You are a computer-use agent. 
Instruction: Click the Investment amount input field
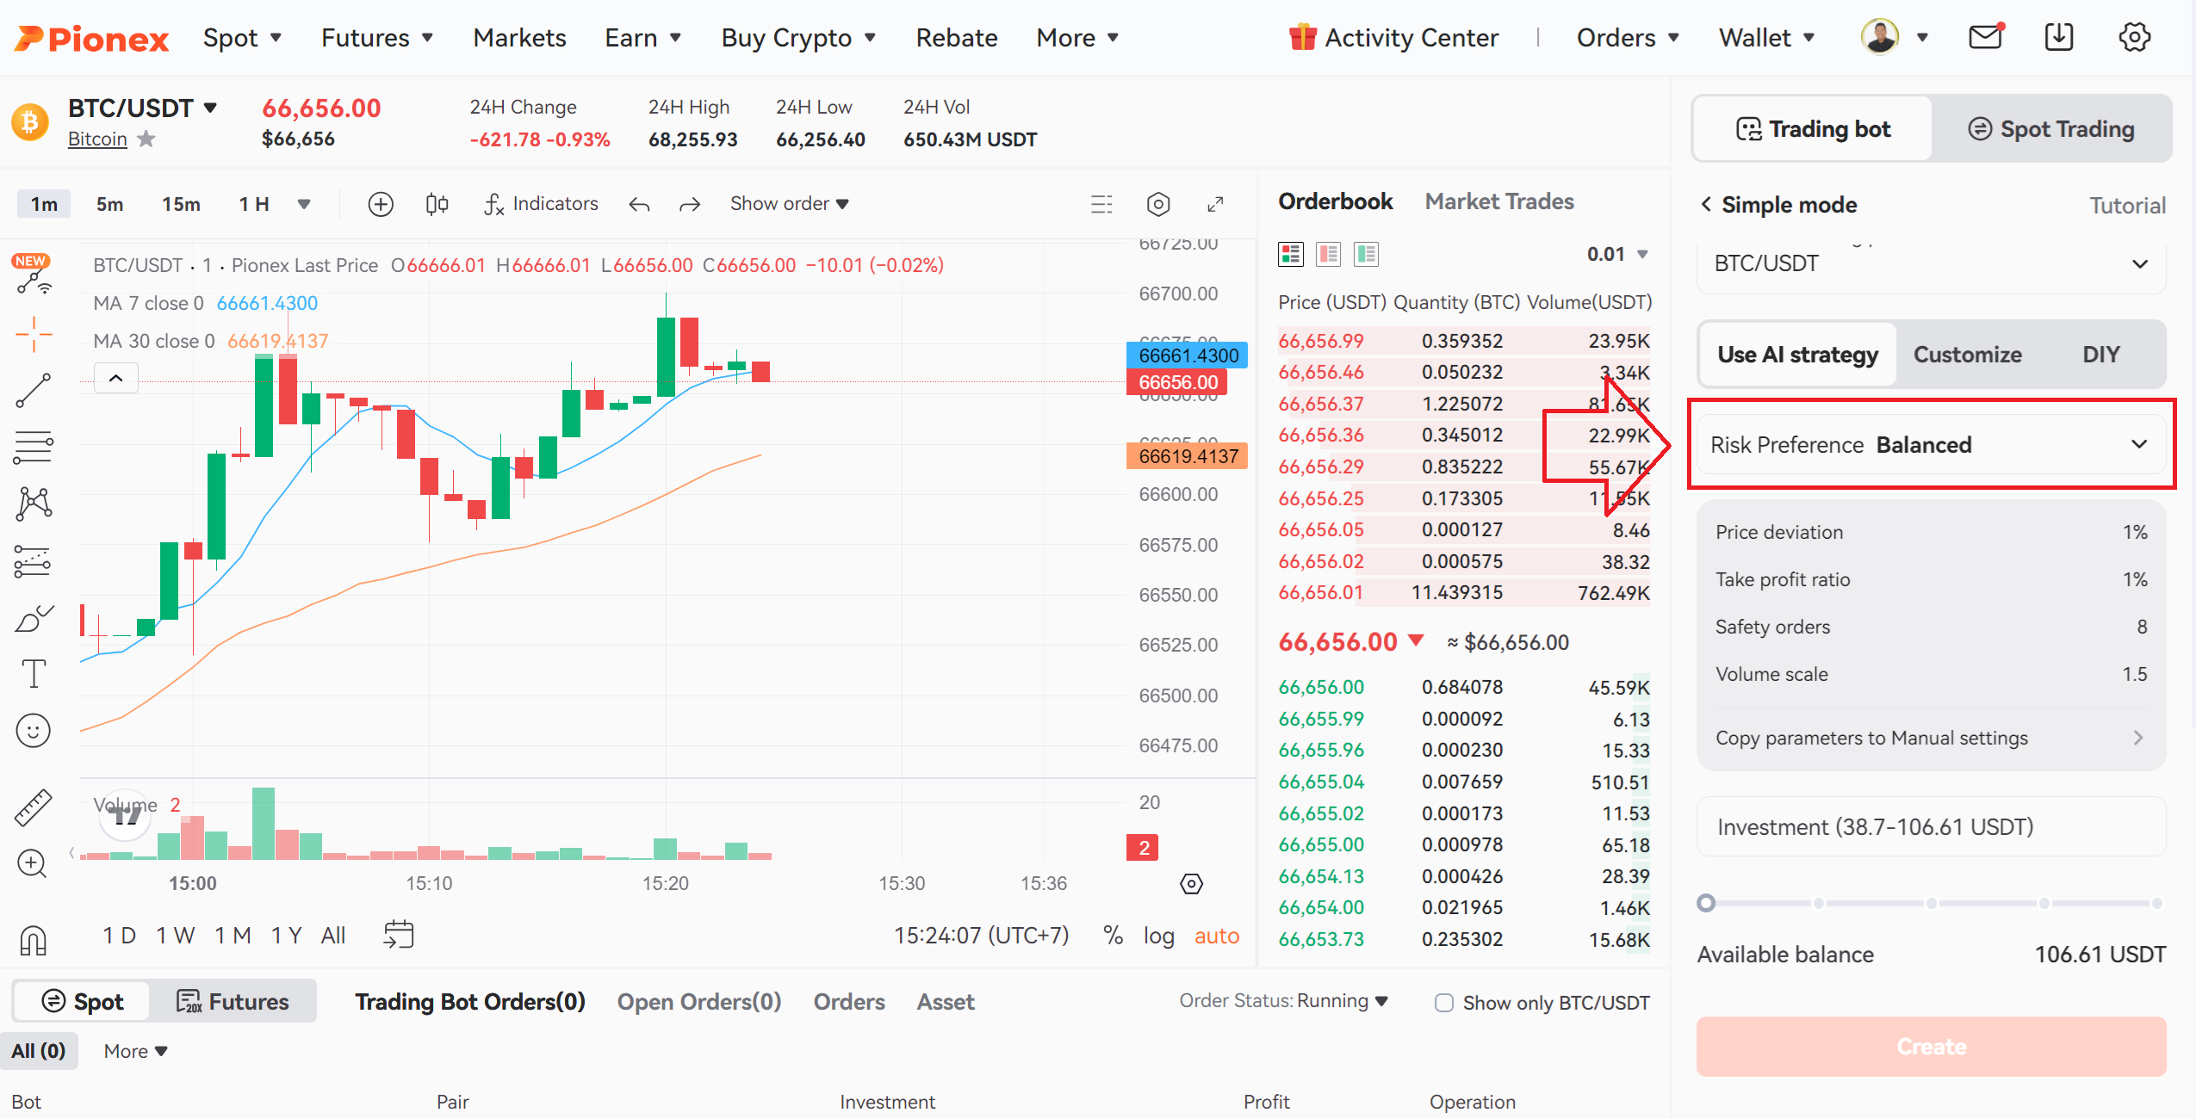1931,826
